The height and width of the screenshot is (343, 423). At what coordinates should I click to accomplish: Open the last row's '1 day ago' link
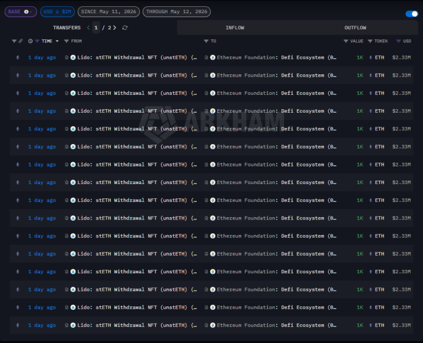42,325
